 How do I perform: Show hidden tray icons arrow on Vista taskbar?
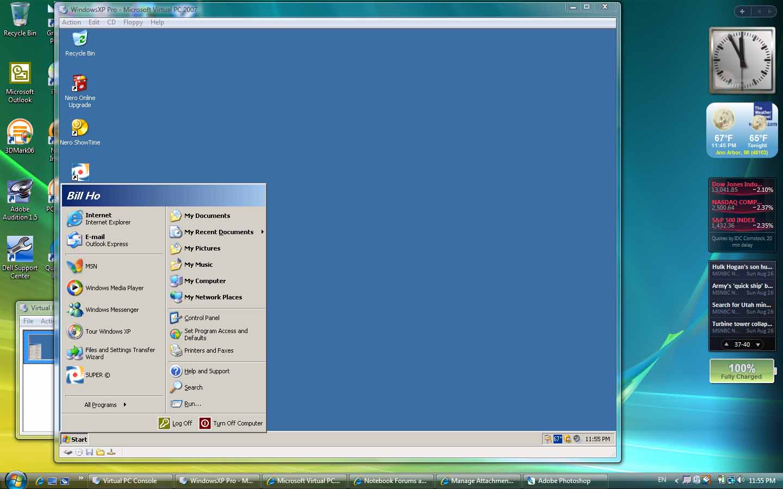(676, 480)
